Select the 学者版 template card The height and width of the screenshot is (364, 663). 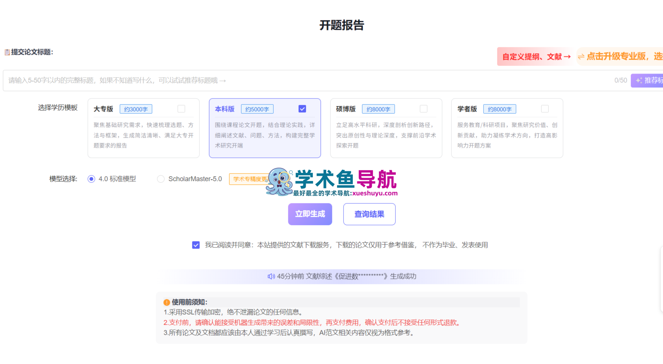[x=507, y=128]
